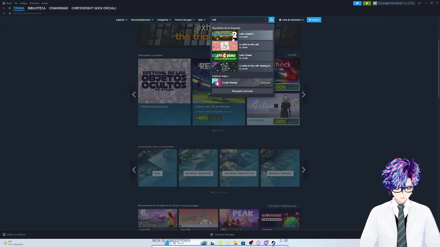The height and width of the screenshot is (247, 440).
Task: Open the weather widget on taskbar
Action: pyautogui.click(x=13, y=243)
